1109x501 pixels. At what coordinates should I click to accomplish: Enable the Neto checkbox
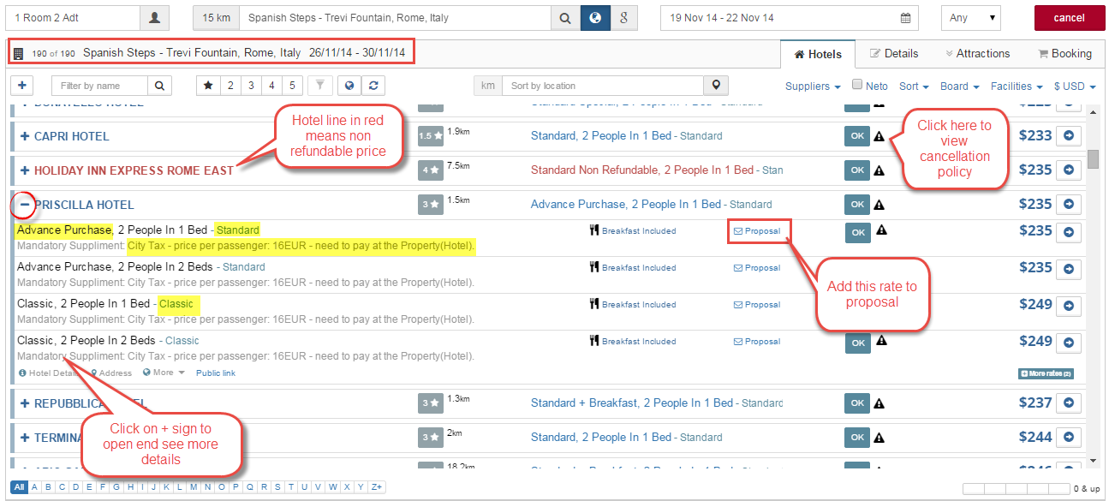pos(857,85)
